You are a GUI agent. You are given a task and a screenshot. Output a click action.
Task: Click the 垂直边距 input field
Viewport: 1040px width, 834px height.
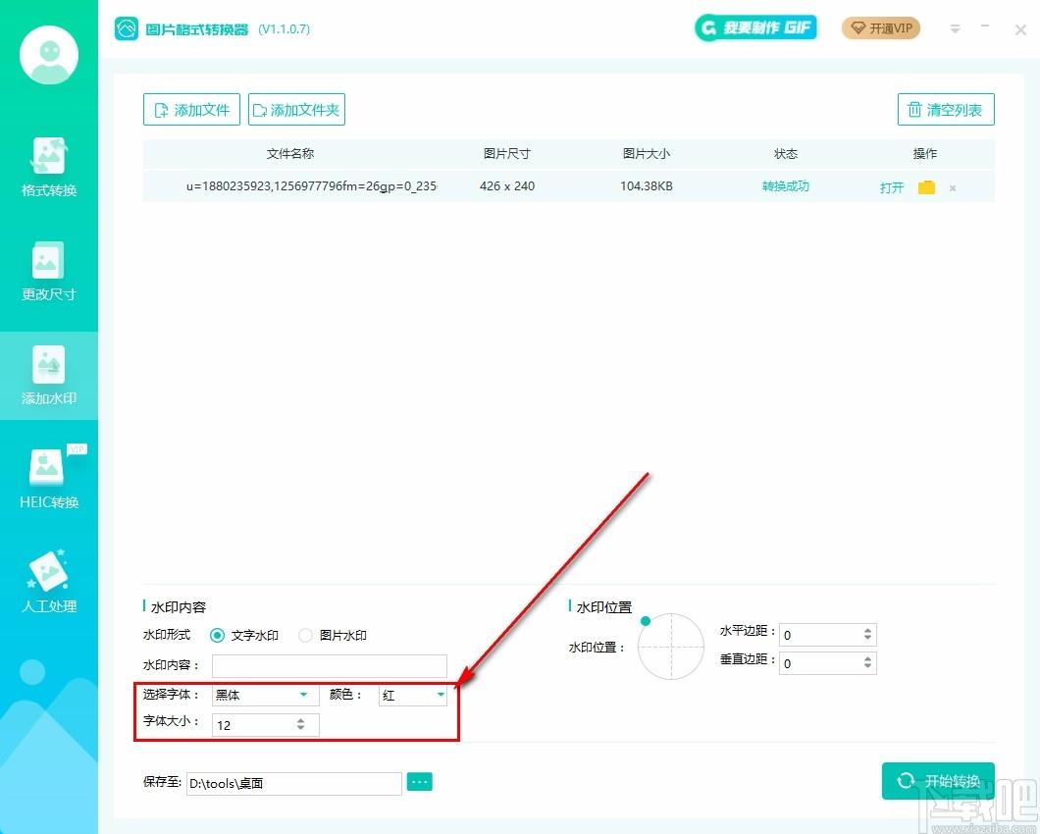(828, 663)
